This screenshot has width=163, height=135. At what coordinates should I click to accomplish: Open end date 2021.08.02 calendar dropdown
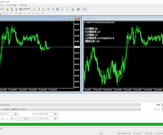click(56, 114)
